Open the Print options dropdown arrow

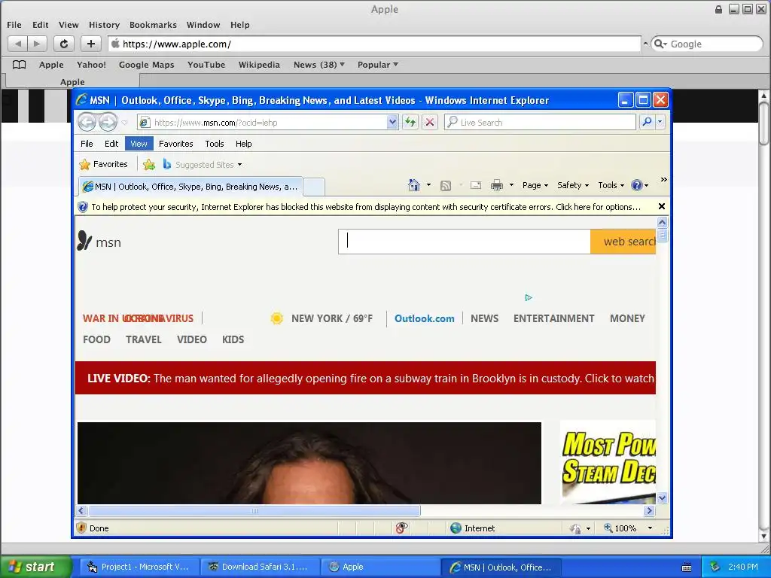[511, 185]
